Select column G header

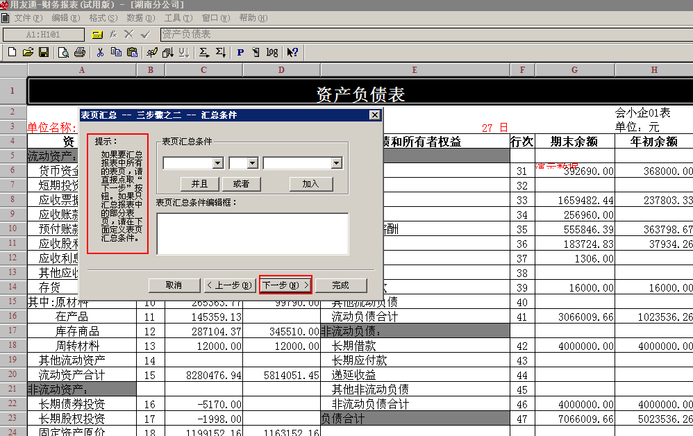click(574, 70)
